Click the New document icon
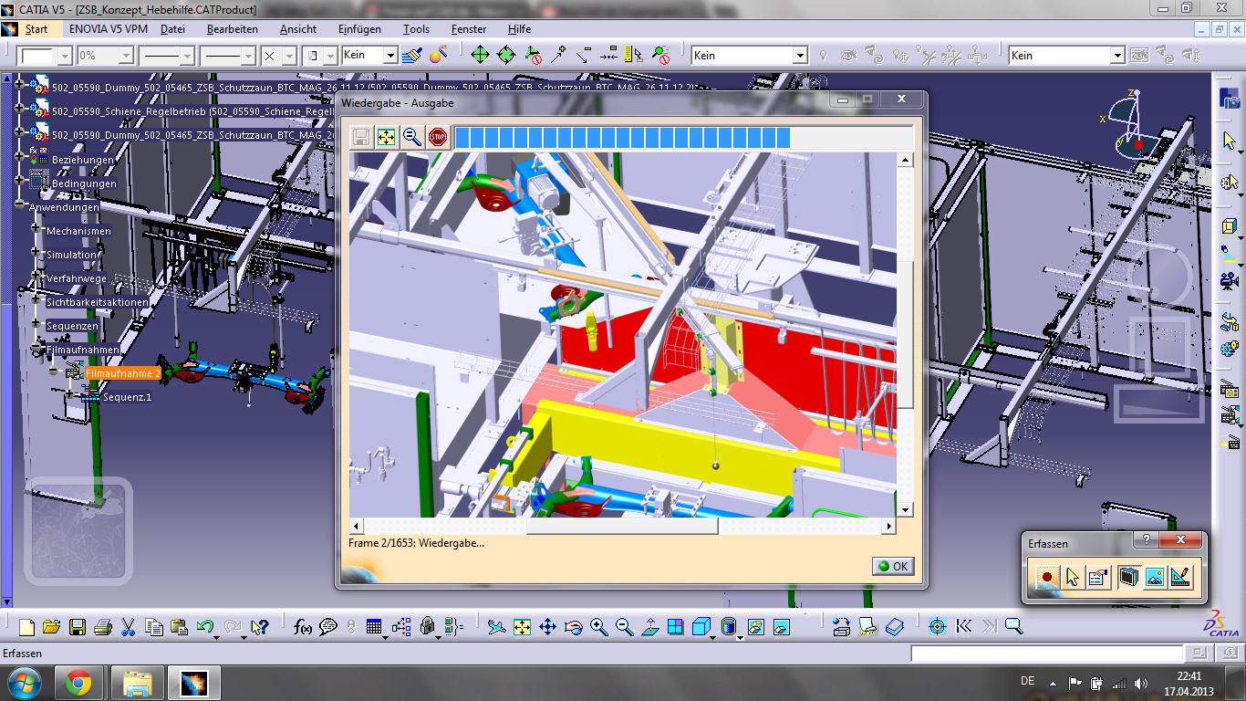 (x=26, y=627)
